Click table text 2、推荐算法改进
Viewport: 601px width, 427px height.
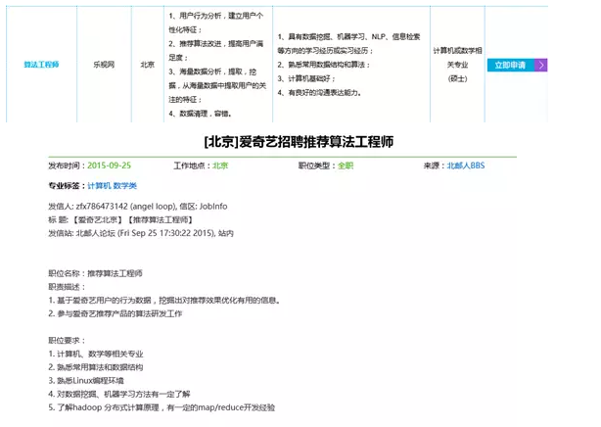pos(215,44)
